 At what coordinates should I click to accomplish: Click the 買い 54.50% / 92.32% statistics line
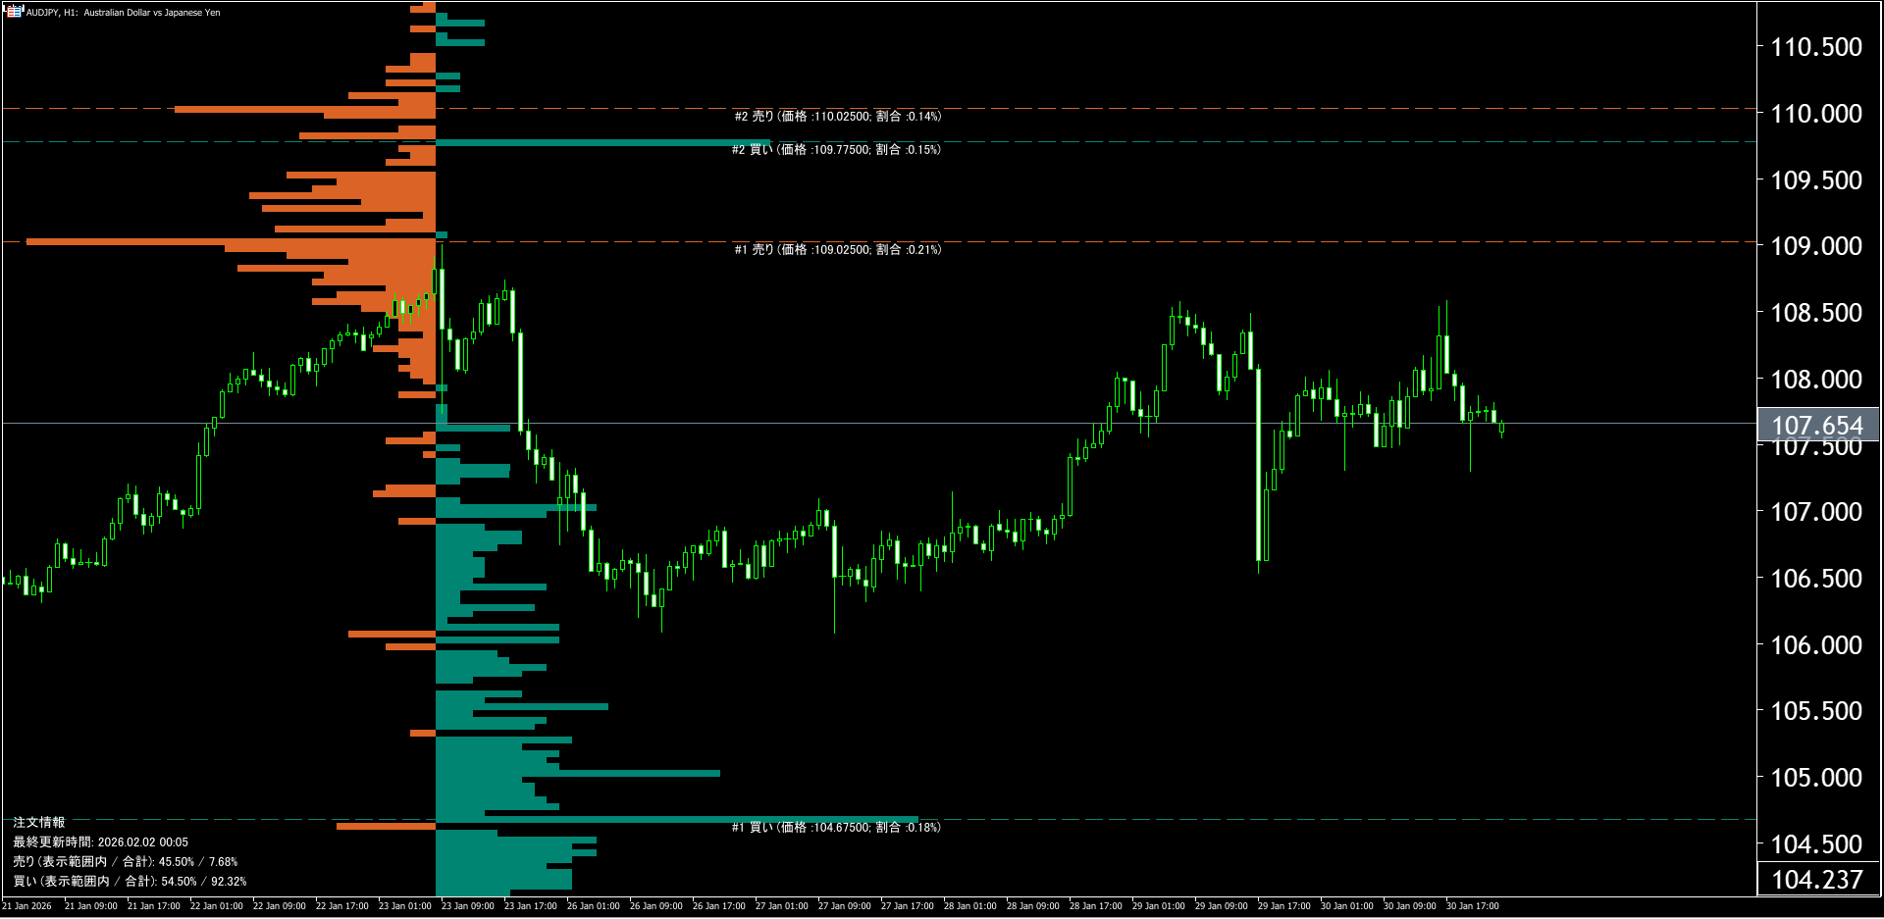tap(130, 882)
